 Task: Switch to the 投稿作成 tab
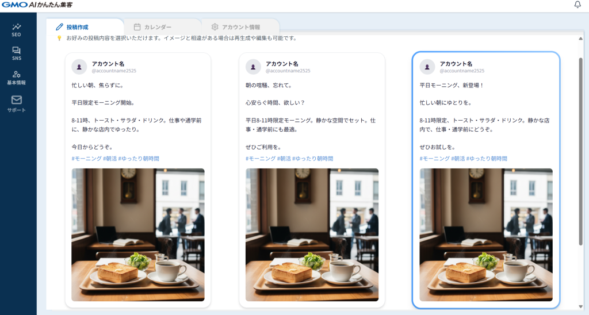[72, 27]
